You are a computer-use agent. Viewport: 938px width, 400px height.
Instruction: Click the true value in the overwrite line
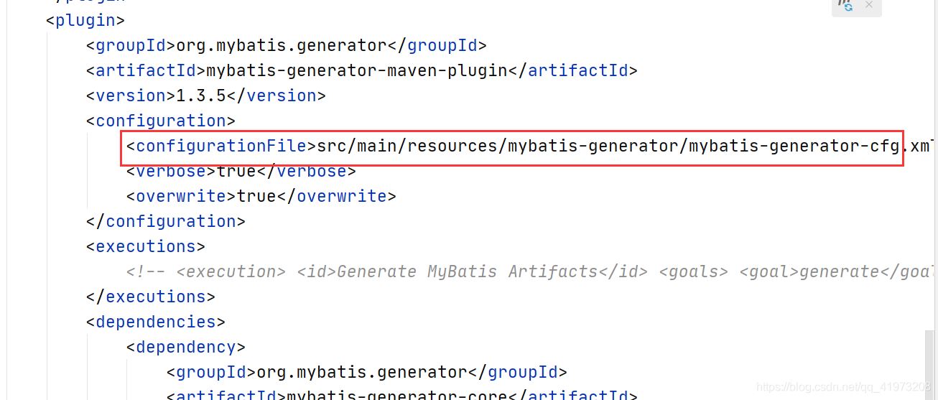pyautogui.click(x=256, y=196)
